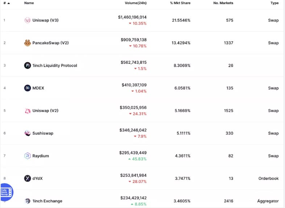Click the Uniswap (V2) unicorn logo
285x208 pixels.
(28, 111)
